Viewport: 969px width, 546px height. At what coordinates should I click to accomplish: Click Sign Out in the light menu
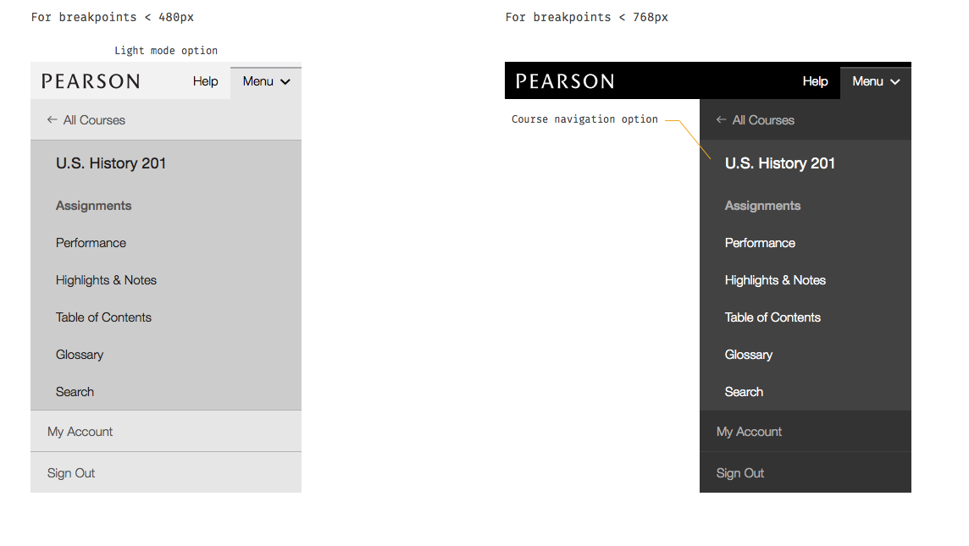point(71,473)
